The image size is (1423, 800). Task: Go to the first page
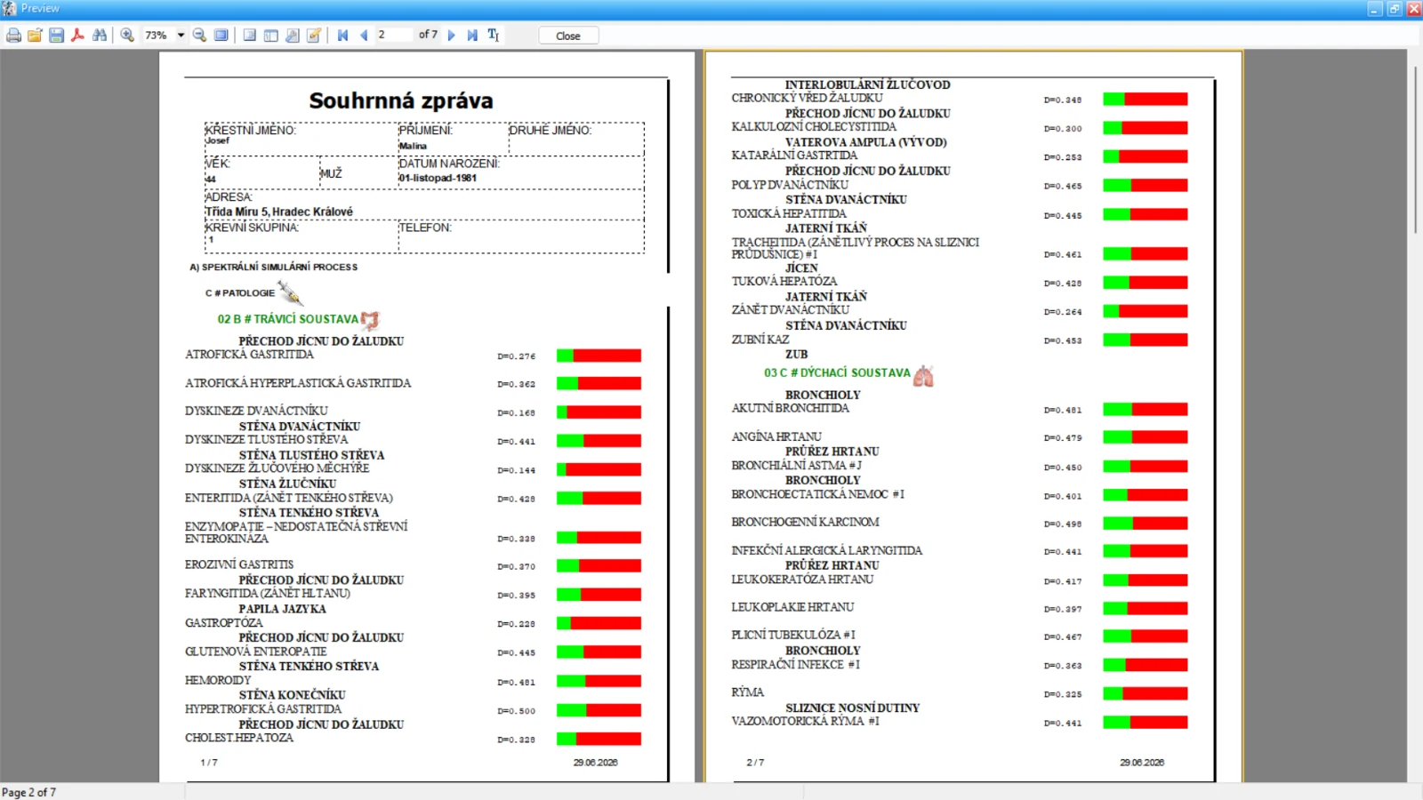coord(342,36)
